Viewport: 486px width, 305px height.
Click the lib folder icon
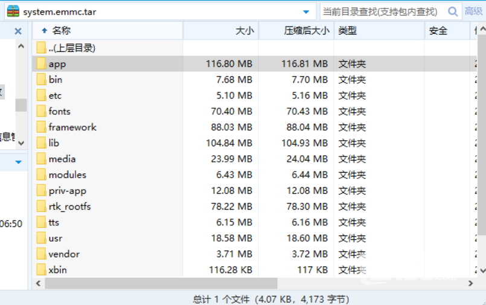pyautogui.click(x=41, y=143)
